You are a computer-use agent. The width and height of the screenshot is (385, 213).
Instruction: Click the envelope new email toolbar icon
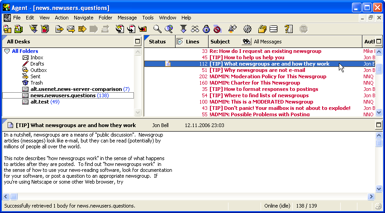pyautogui.click(x=71, y=29)
